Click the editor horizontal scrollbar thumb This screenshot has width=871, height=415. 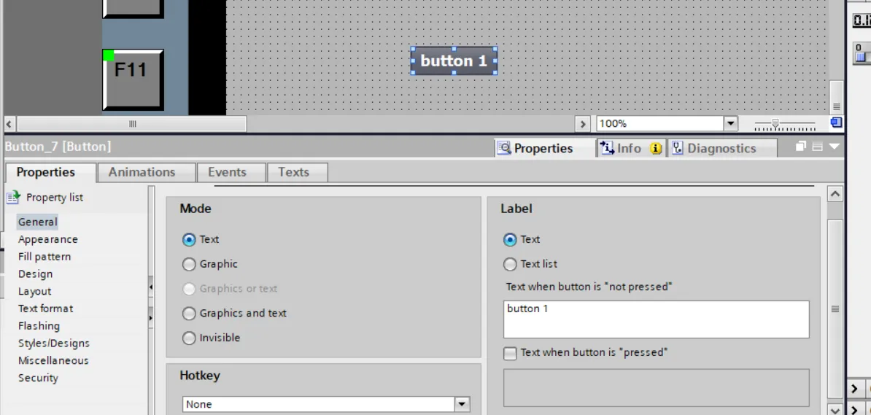131,123
